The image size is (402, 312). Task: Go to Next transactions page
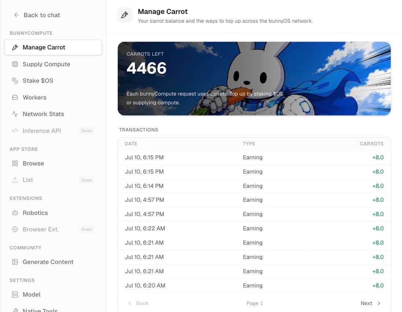coord(370,303)
